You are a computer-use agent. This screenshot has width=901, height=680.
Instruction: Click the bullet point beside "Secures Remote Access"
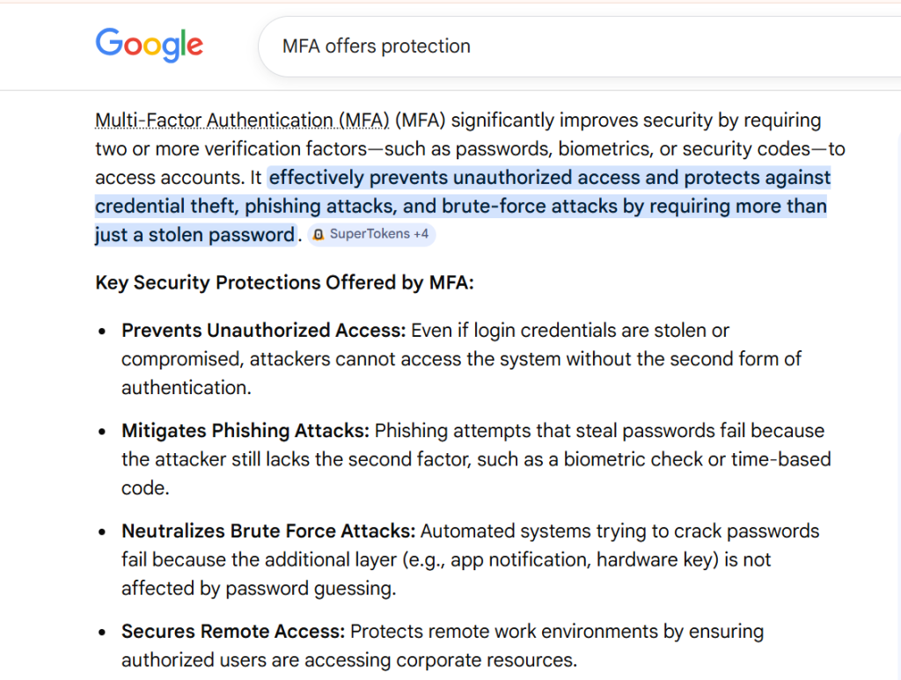coord(103,632)
